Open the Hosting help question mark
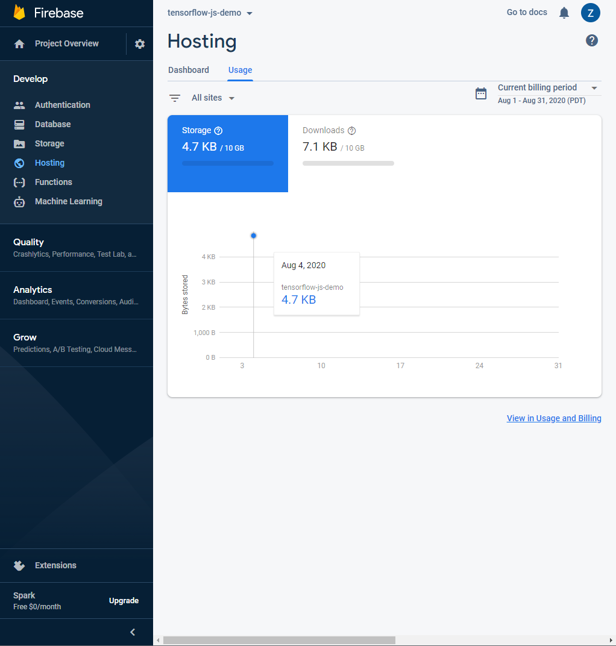The width and height of the screenshot is (616, 646). pyautogui.click(x=591, y=40)
